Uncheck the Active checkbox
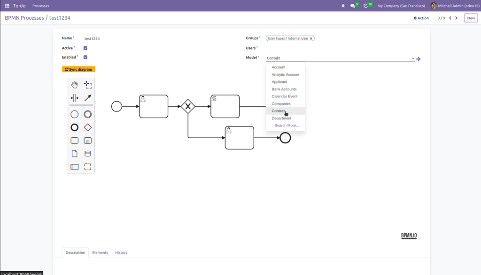Image resolution: width=481 pixels, height=275 pixels. [85, 48]
